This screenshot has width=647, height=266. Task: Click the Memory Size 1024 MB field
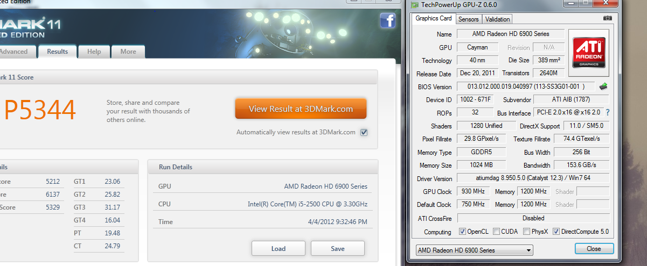(481, 165)
